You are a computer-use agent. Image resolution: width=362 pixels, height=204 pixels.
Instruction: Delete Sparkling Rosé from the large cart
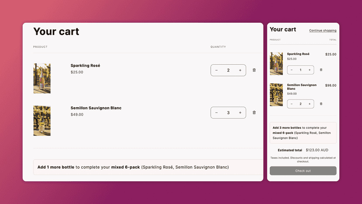pos(254,70)
